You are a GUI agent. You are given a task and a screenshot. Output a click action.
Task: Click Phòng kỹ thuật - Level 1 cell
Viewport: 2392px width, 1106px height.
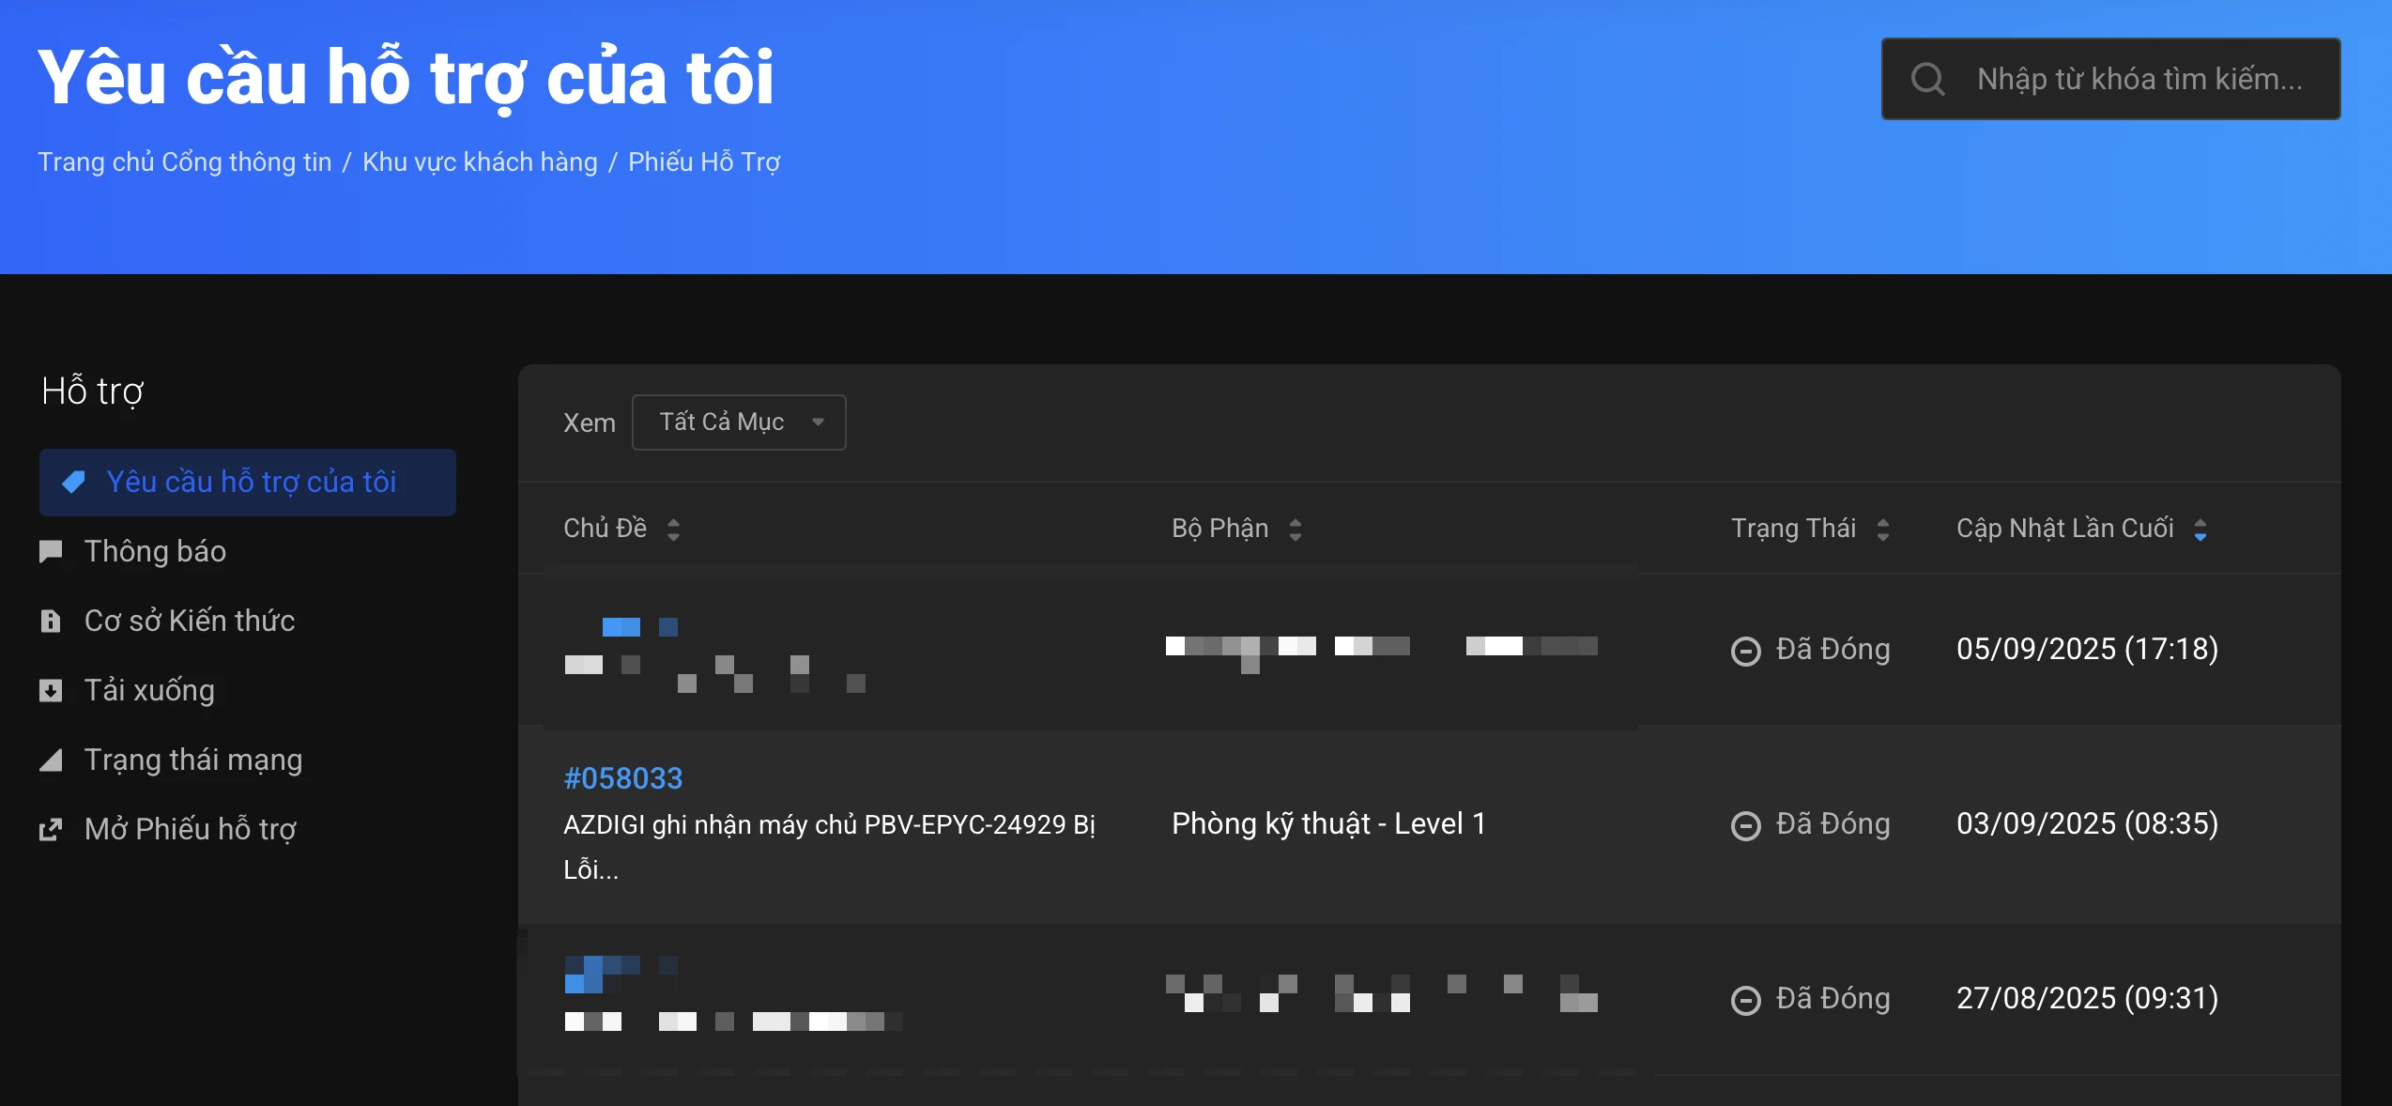tap(1329, 823)
